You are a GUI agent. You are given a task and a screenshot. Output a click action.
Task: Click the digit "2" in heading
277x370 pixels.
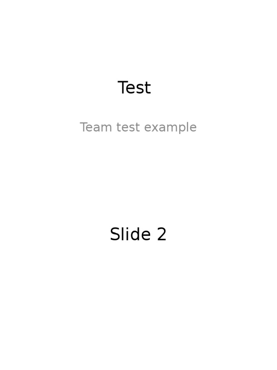pyautogui.click(x=162, y=235)
